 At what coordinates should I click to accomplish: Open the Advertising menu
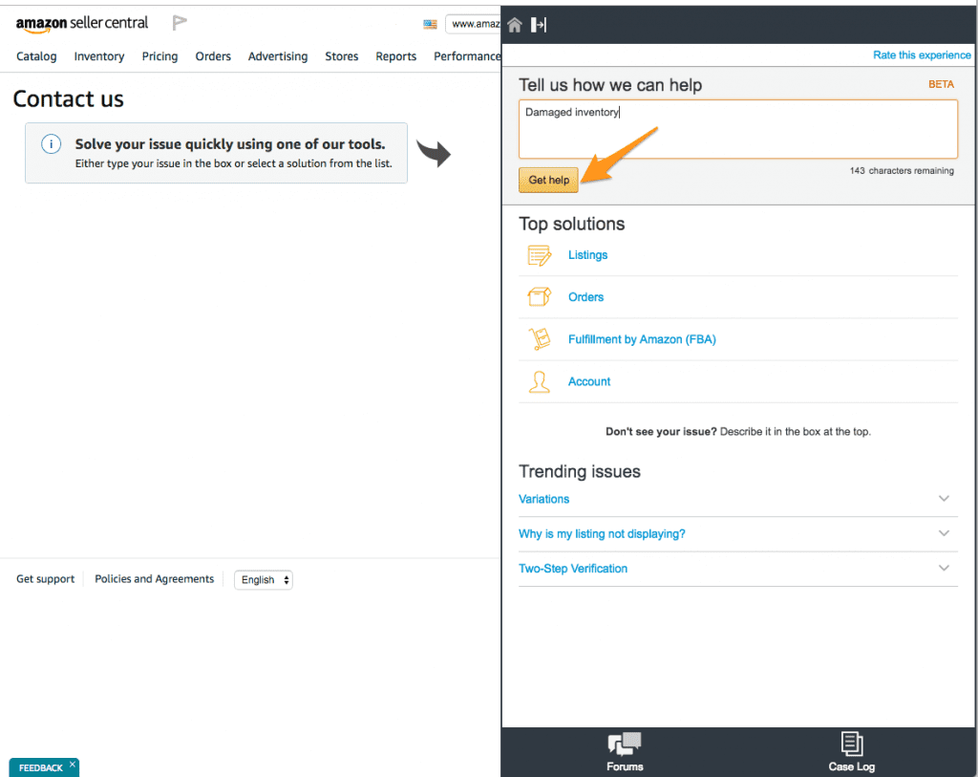(278, 56)
